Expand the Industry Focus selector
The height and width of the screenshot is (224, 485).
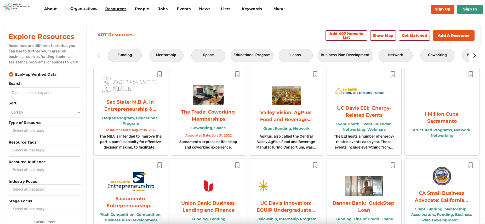click(x=45, y=190)
